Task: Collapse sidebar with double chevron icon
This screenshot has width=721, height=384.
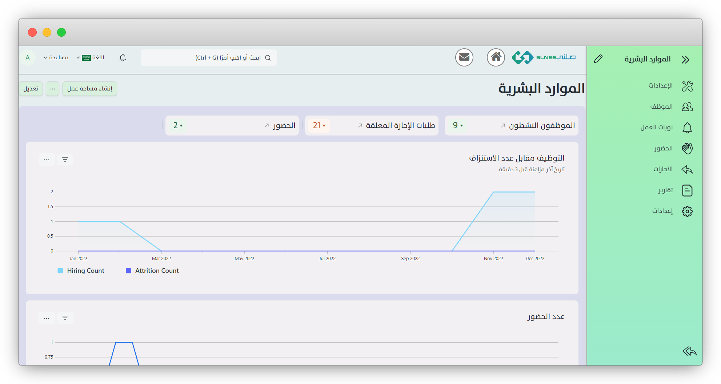Action: (685, 60)
